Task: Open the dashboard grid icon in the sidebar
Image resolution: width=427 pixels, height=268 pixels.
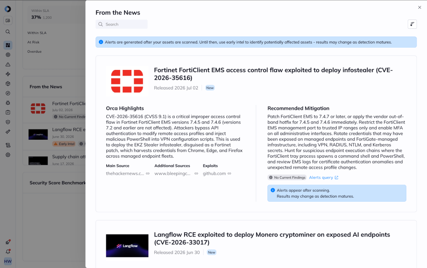Action: [8, 45]
